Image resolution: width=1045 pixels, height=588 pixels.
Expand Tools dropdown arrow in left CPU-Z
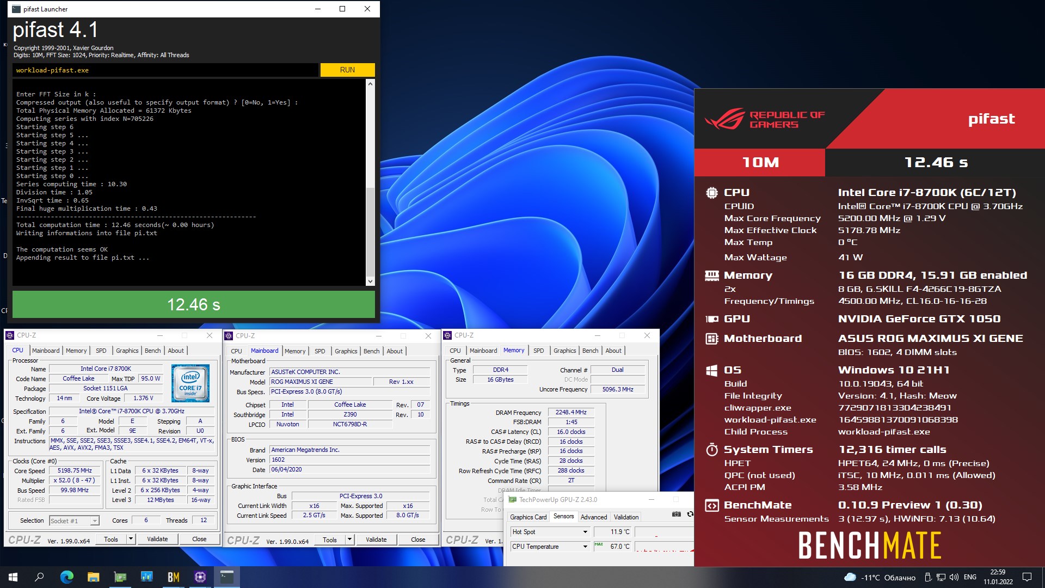tap(131, 539)
